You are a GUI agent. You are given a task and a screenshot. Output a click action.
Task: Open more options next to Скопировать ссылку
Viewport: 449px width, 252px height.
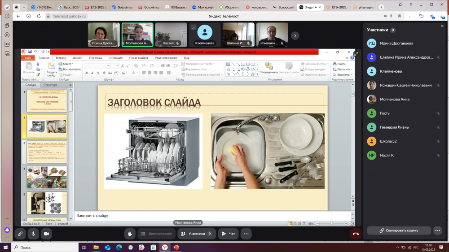(438, 230)
